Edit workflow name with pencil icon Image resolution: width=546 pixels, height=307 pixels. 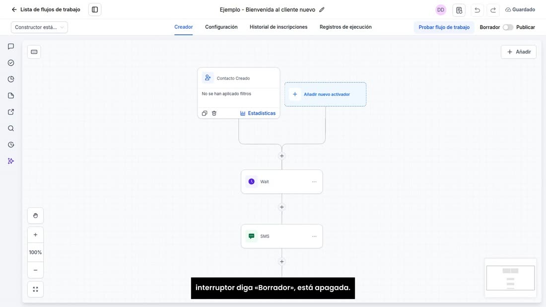(322, 10)
